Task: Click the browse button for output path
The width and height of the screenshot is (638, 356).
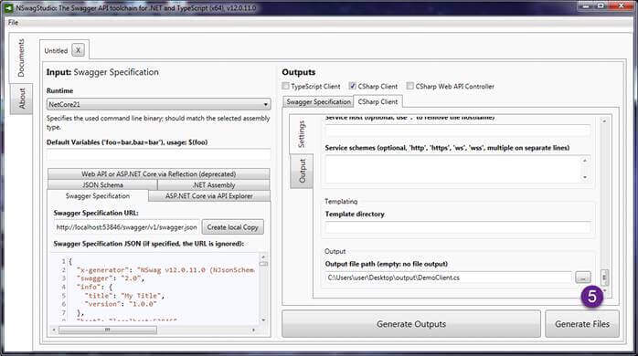Action: point(582,277)
